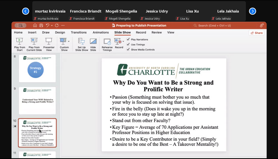Click in the Search field
The image size is (278, 159).
coord(214,25)
